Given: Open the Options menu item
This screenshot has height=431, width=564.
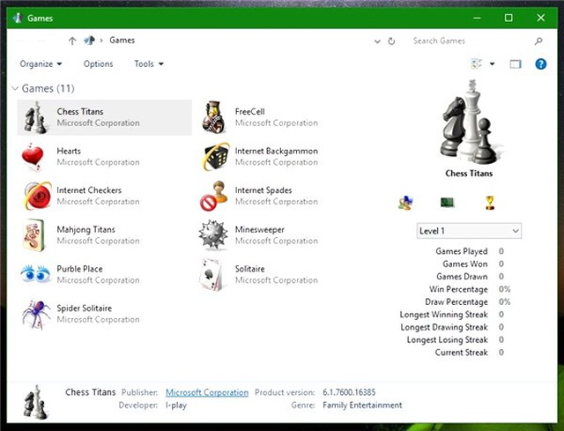Looking at the screenshot, I should point(98,64).
